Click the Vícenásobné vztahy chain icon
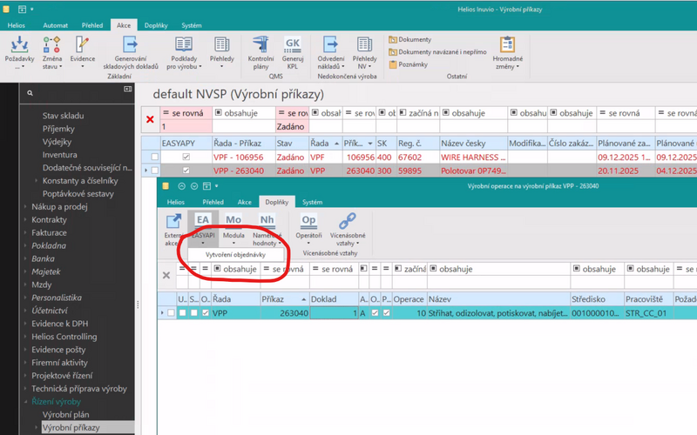 click(347, 221)
